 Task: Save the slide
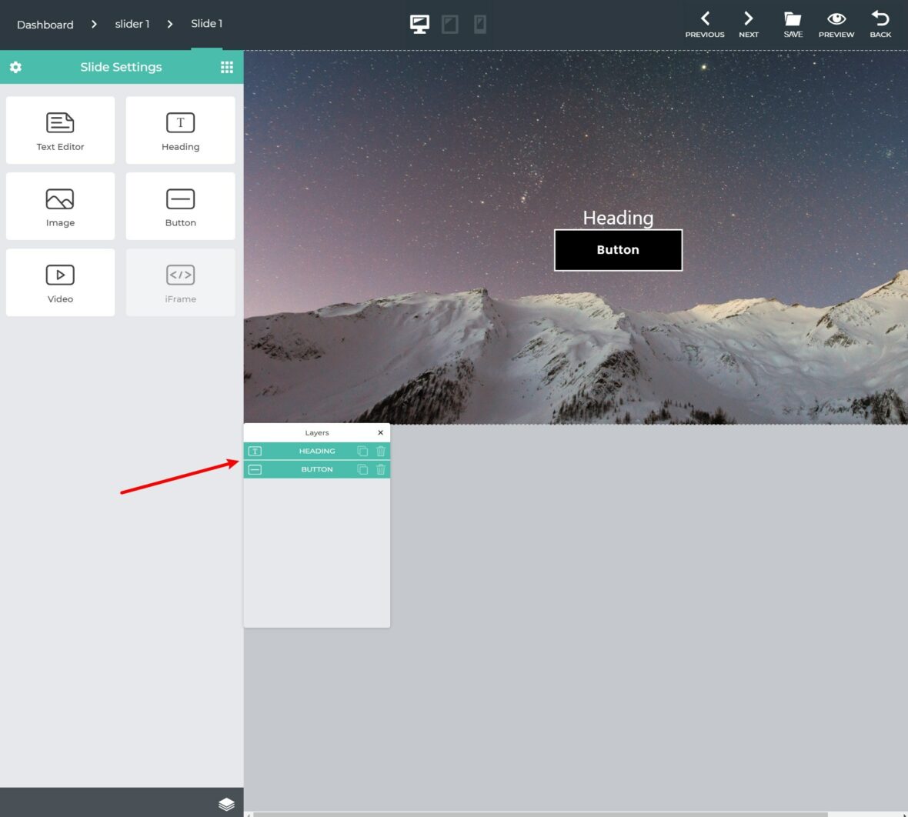point(793,25)
